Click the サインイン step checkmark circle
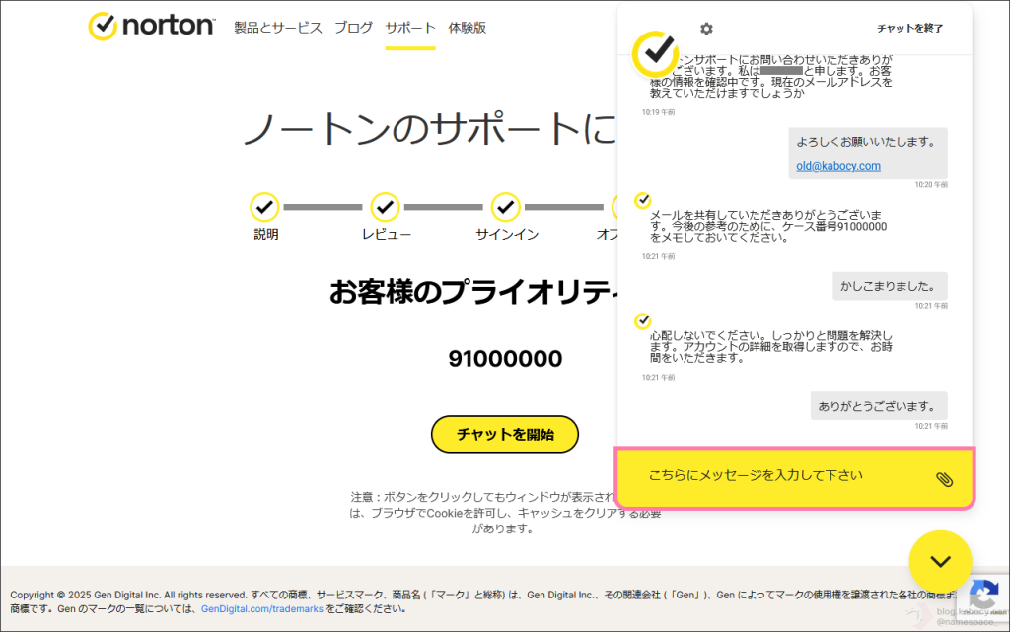The image size is (1010, 632). (506, 207)
